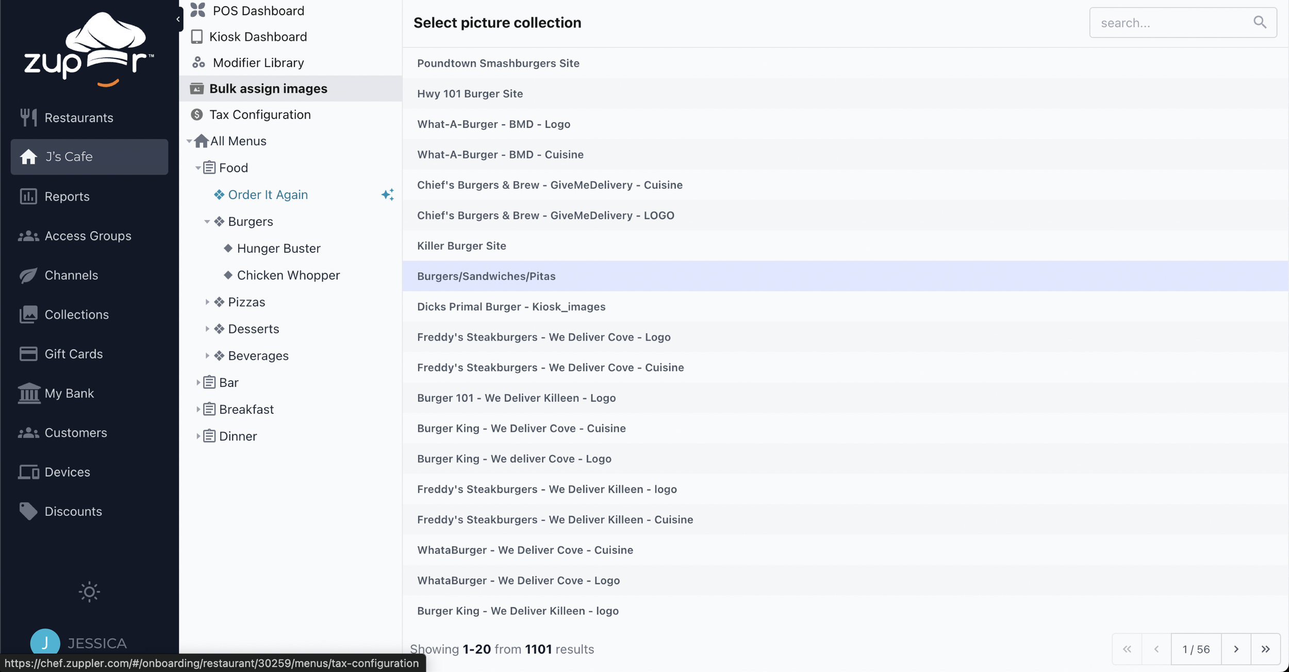This screenshot has width=1289, height=672.
Task: Collapse the Food menu tree
Action: click(198, 168)
